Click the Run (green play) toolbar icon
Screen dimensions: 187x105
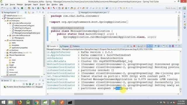click(x=38, y=8)
